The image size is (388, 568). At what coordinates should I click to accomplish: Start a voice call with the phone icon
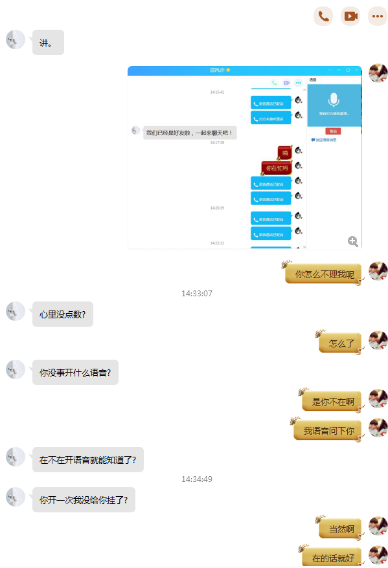[323, 16]
